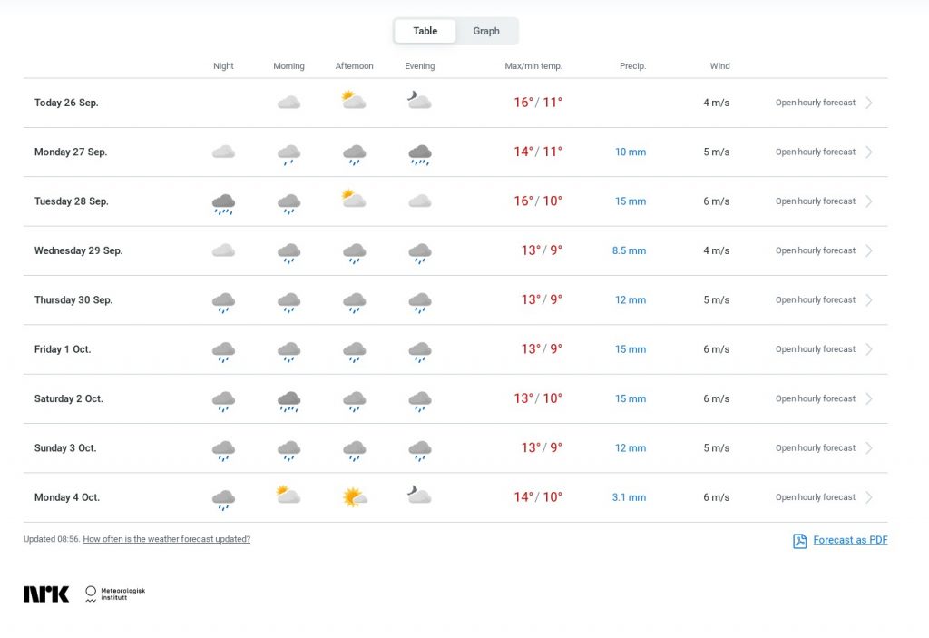Image resolution: width=929 pixels, height=638 pixels.
Task: Click Today's evening moon and cloud icon
Action: pyautogui.click(x=419, y=100)
